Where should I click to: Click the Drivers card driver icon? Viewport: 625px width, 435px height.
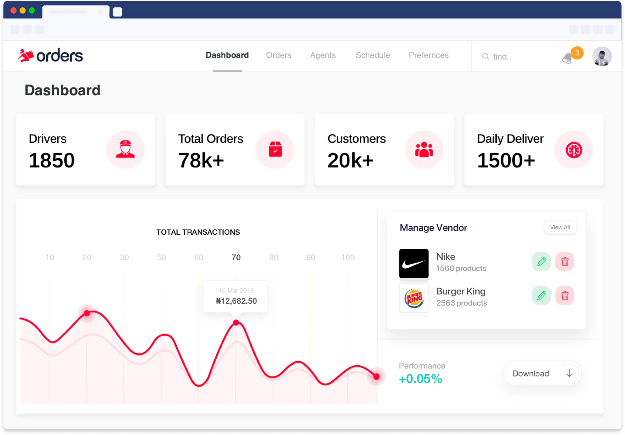point(125,149)
